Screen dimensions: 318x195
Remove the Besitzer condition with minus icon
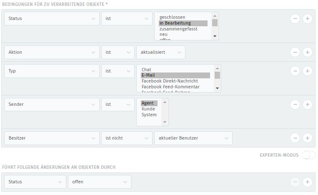coord(295,138)
